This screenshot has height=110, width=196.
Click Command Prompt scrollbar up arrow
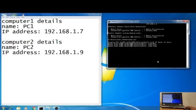tap(187, 24)
